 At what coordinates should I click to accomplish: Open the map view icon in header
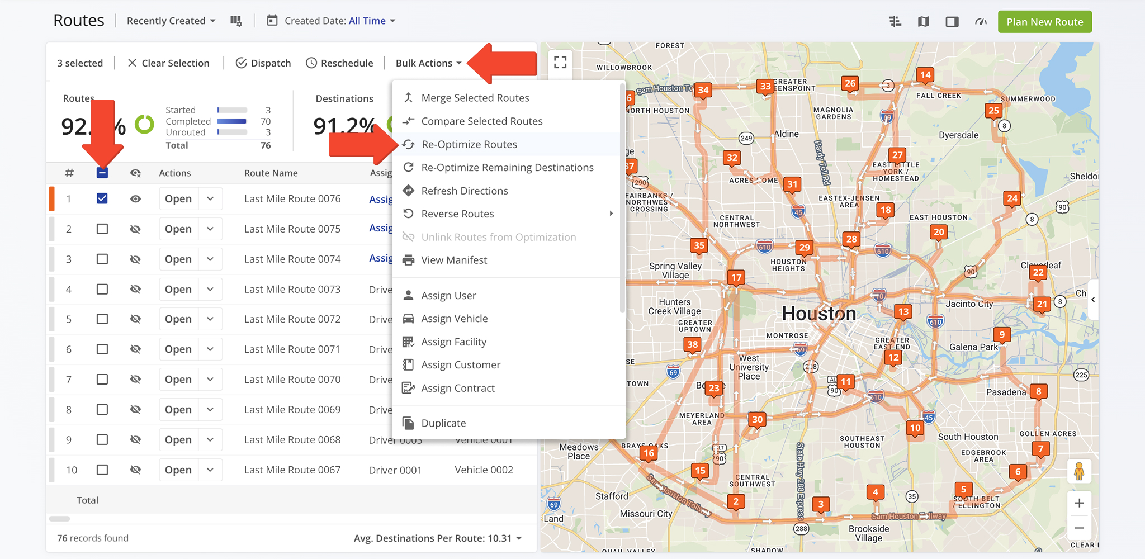(x=923, y=22)
